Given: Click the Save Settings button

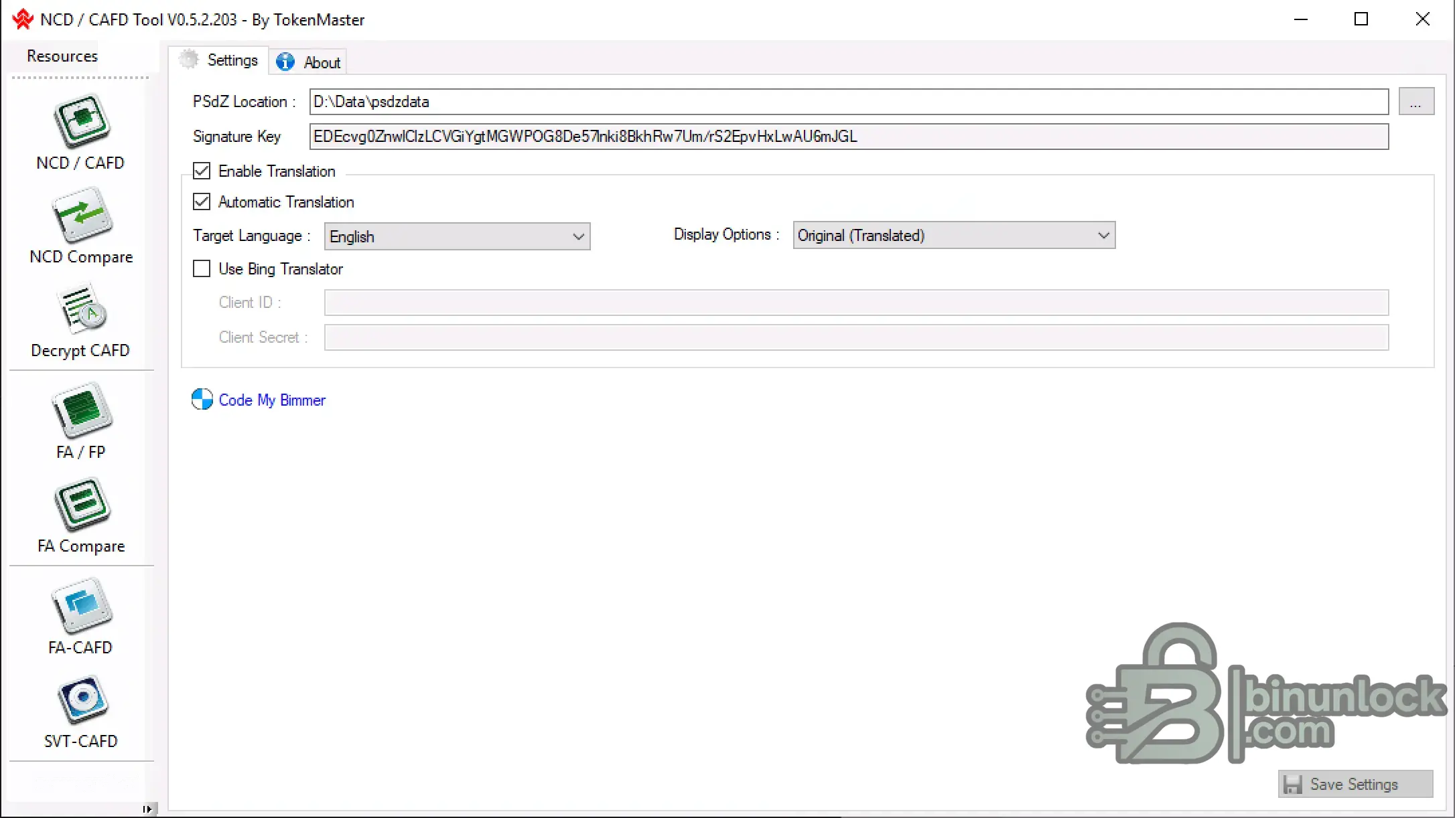Looking at the screenshot, I should click(x=1355, y=784).
